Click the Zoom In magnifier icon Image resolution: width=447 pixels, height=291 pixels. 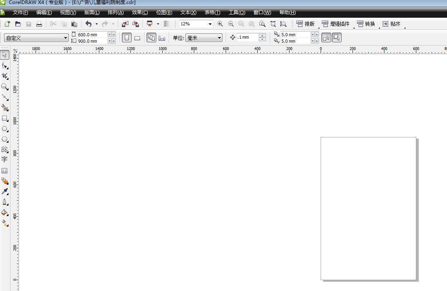(220, 24)
